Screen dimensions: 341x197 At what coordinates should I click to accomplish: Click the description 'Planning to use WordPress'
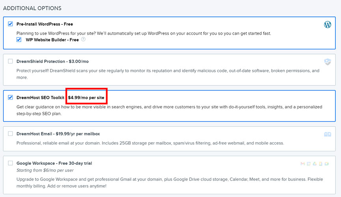[x=144, y=33]
